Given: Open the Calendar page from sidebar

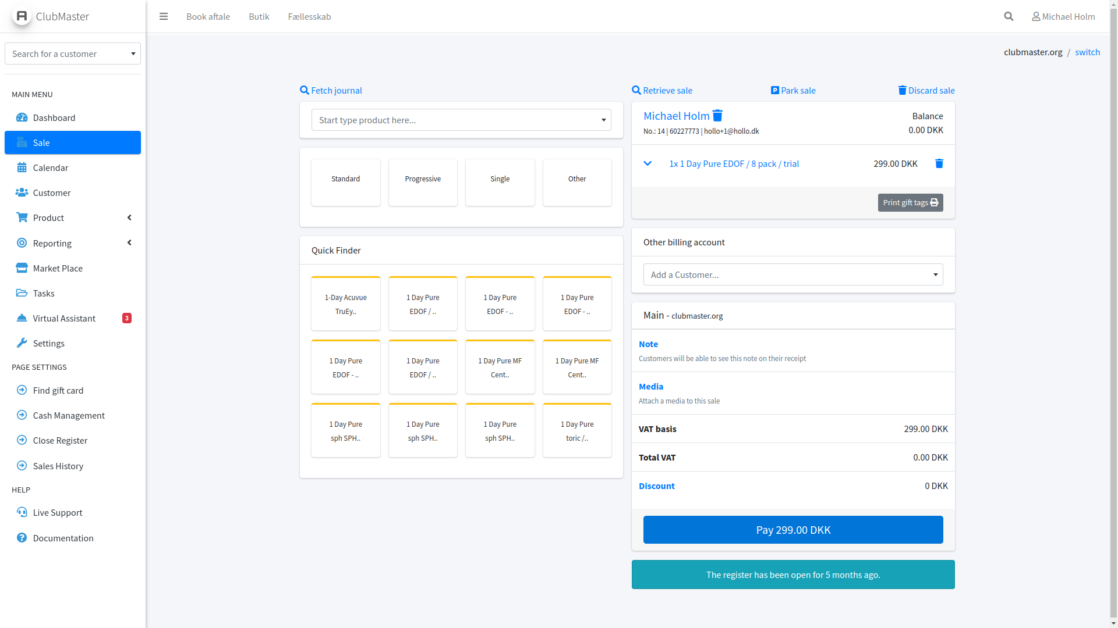Looking at the screenshot, I should tap(51, 167).
